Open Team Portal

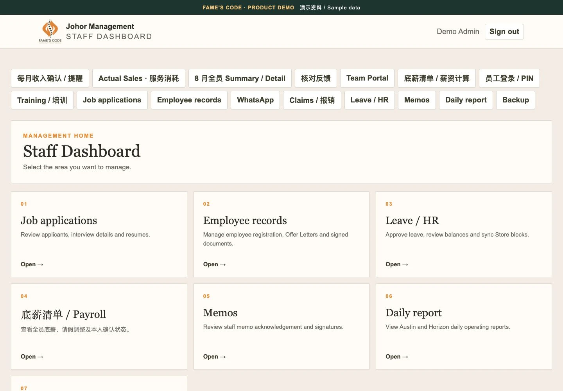(367, 78)
